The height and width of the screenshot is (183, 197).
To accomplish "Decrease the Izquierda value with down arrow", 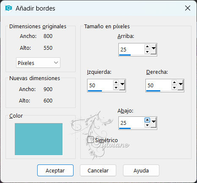I will point(116,88).
